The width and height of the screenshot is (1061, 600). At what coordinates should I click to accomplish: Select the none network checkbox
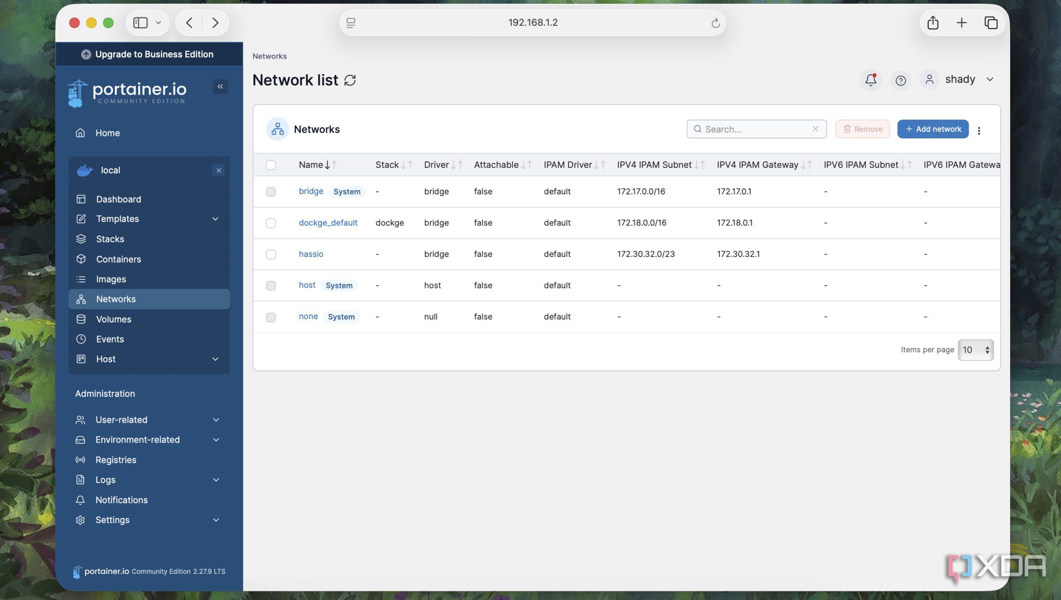271,318
